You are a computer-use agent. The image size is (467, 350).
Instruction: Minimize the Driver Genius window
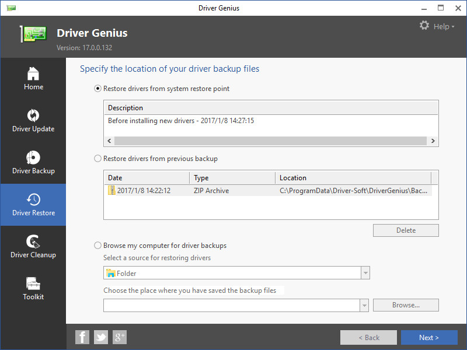click(x=424, y=8)
